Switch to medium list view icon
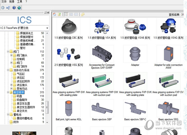The height and width of the screenshot is (135, 187). [x=71, y=14]
